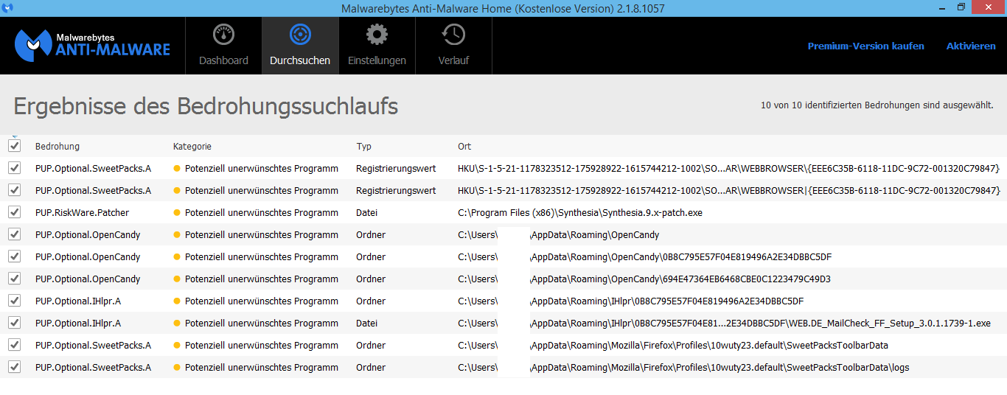Restore down the Malwarebytes window
The image size is (1007, 395).
[x=961, y=7]
